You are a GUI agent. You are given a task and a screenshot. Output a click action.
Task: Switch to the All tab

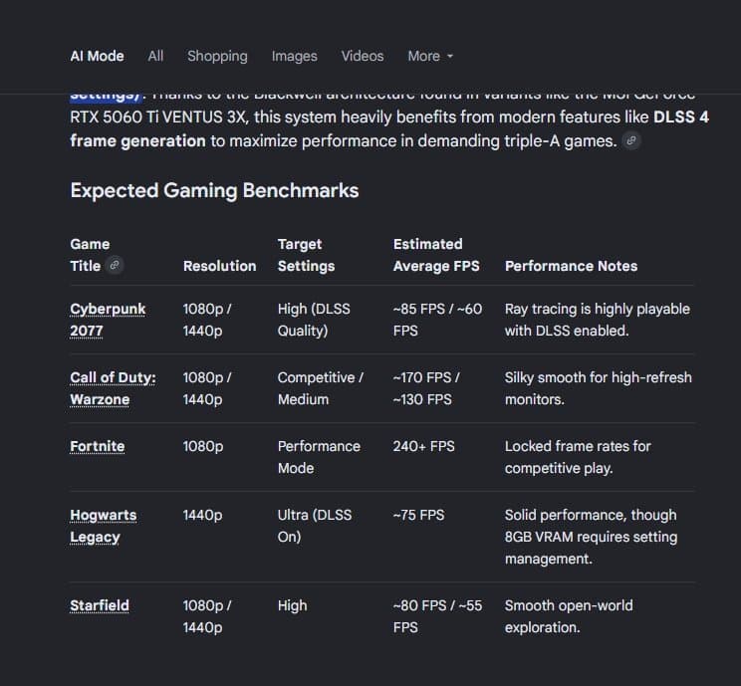(x=155, y=56)
